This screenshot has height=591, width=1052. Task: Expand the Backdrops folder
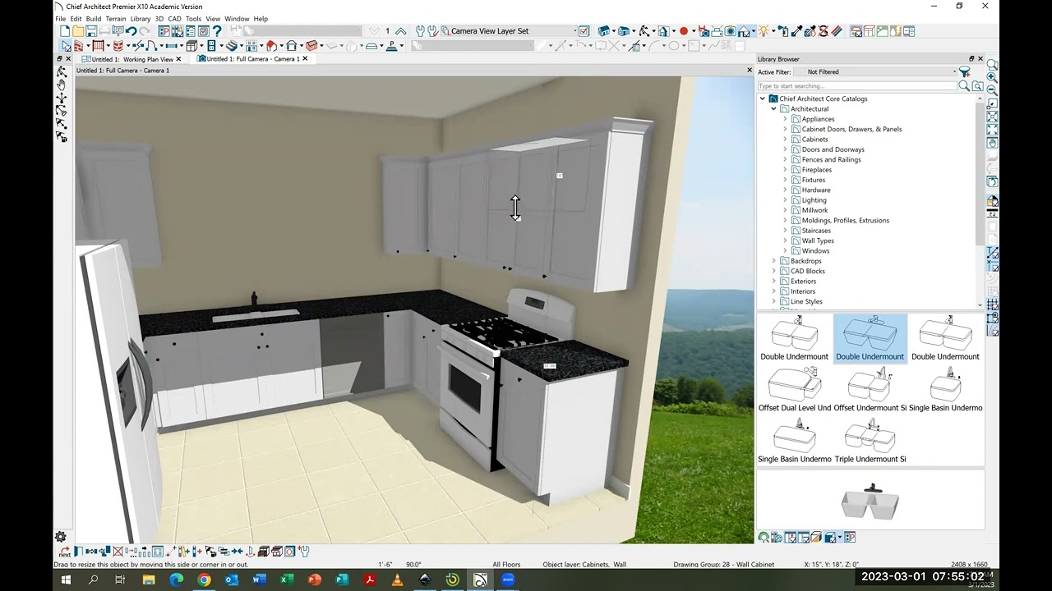click(x=773, y=261)
